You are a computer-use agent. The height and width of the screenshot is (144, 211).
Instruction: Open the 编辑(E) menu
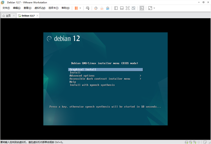(17, 8)
